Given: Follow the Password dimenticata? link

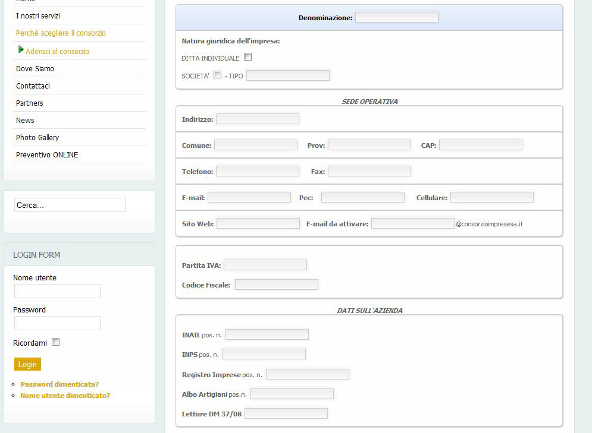Looking at the screenshot, I should (x=59, y=384).
